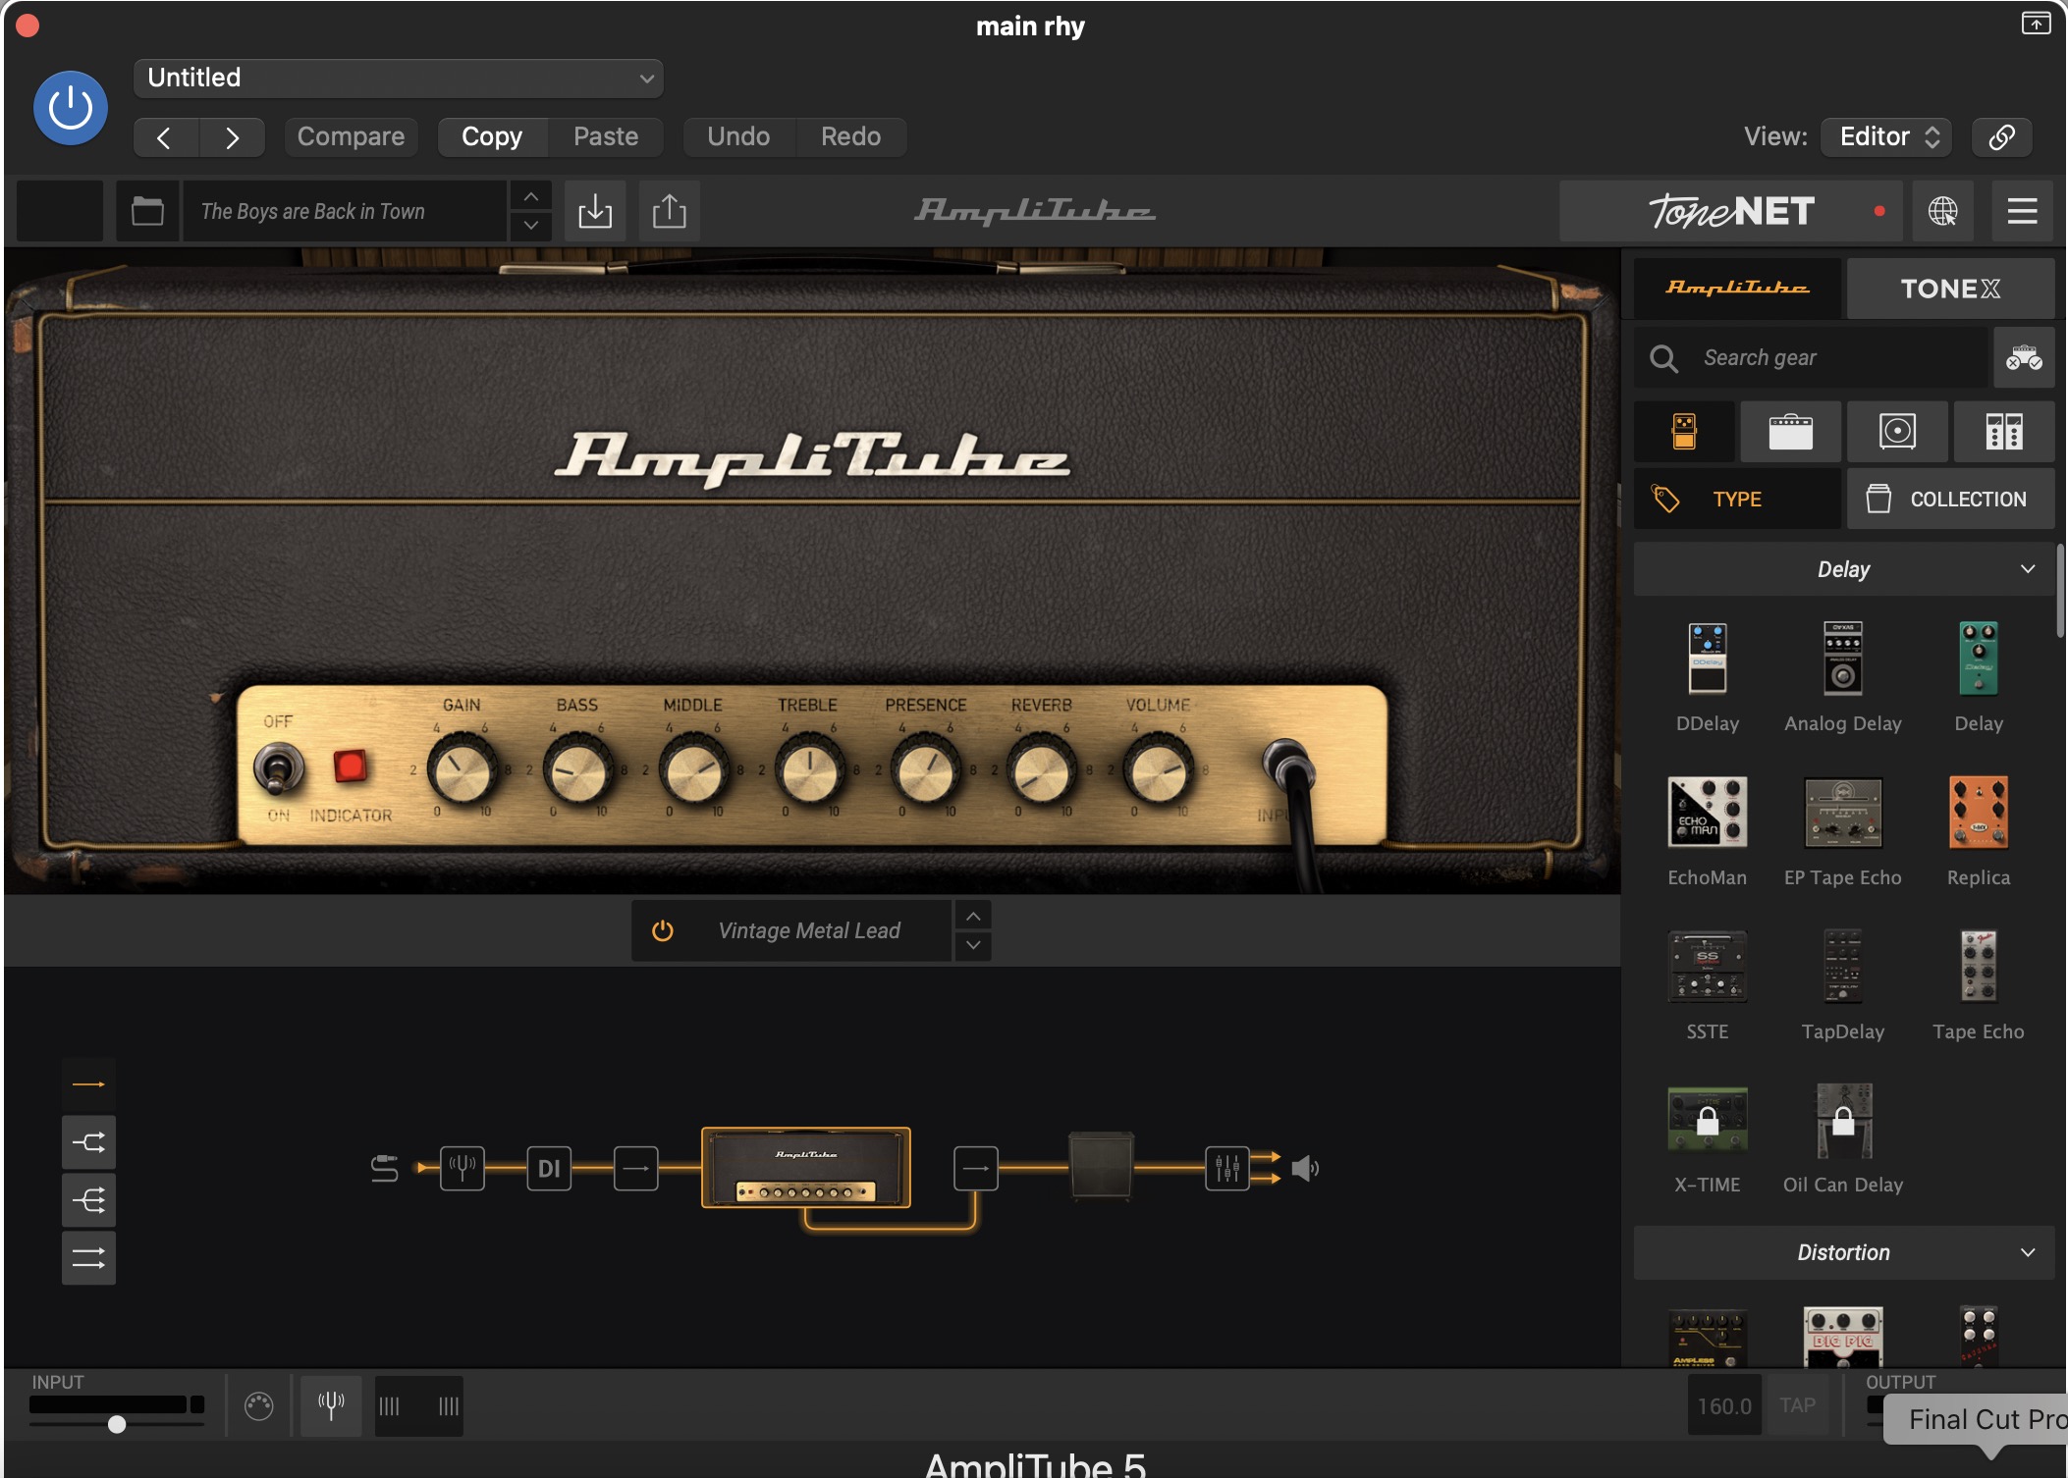Click the Copy button

492,136
